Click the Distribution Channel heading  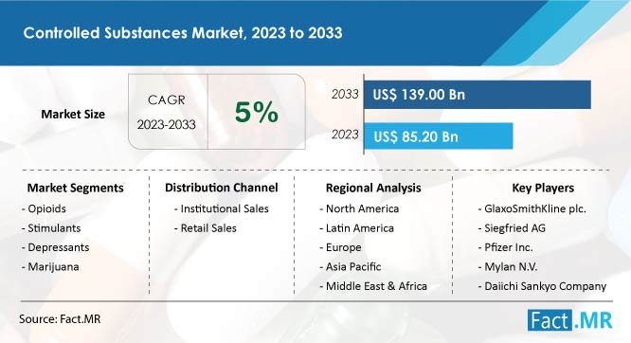point(222,188)
